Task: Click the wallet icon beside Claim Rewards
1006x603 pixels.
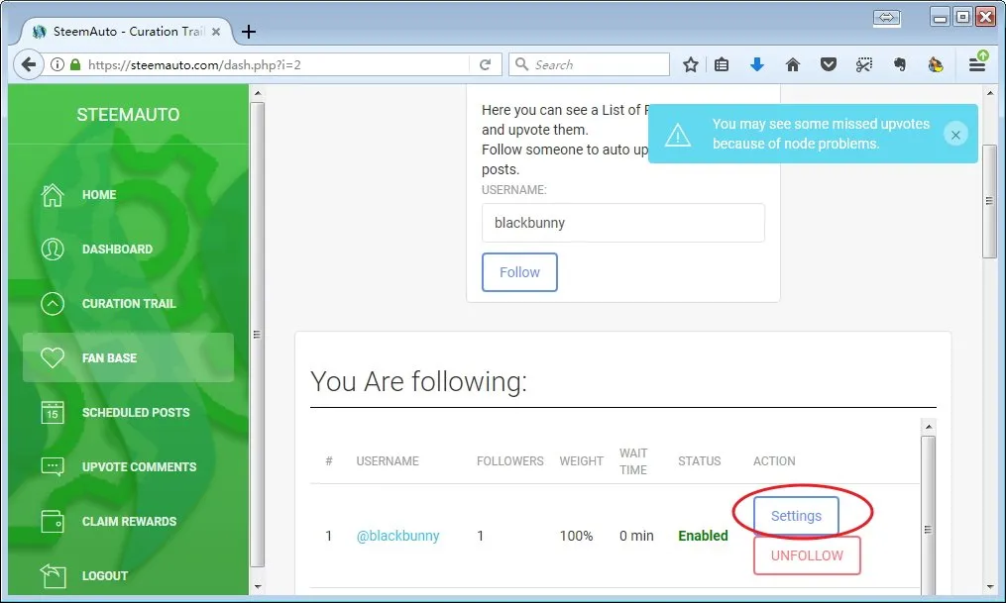Action: pos(53,522)
